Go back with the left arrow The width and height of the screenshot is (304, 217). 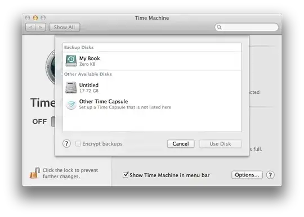pos(30,28)
